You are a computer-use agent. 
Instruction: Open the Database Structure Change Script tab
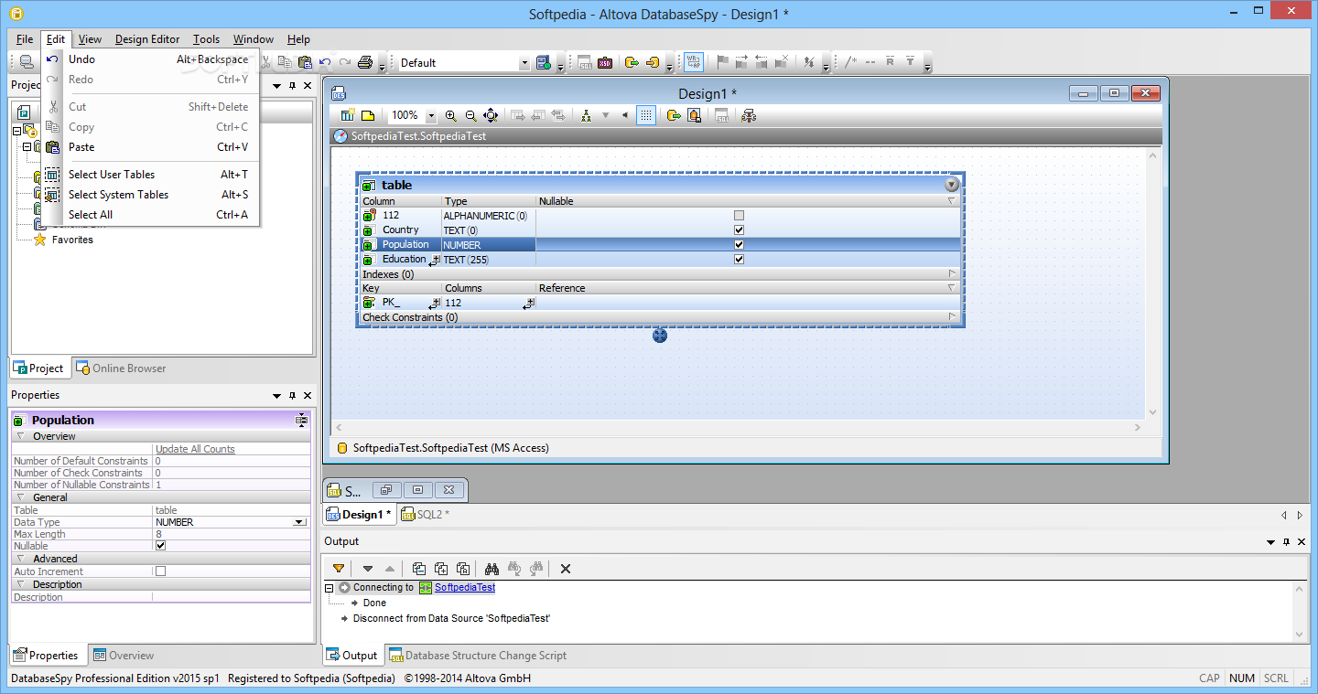tap(477, 656)
